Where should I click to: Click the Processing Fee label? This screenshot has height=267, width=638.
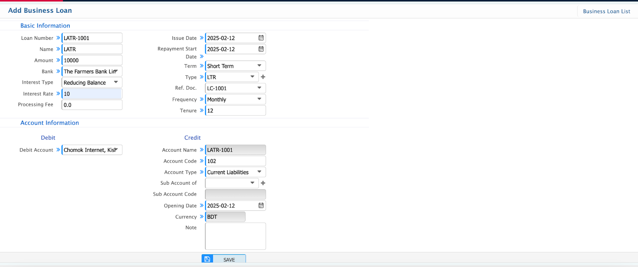pyautogui.click(x=35, y=104)
